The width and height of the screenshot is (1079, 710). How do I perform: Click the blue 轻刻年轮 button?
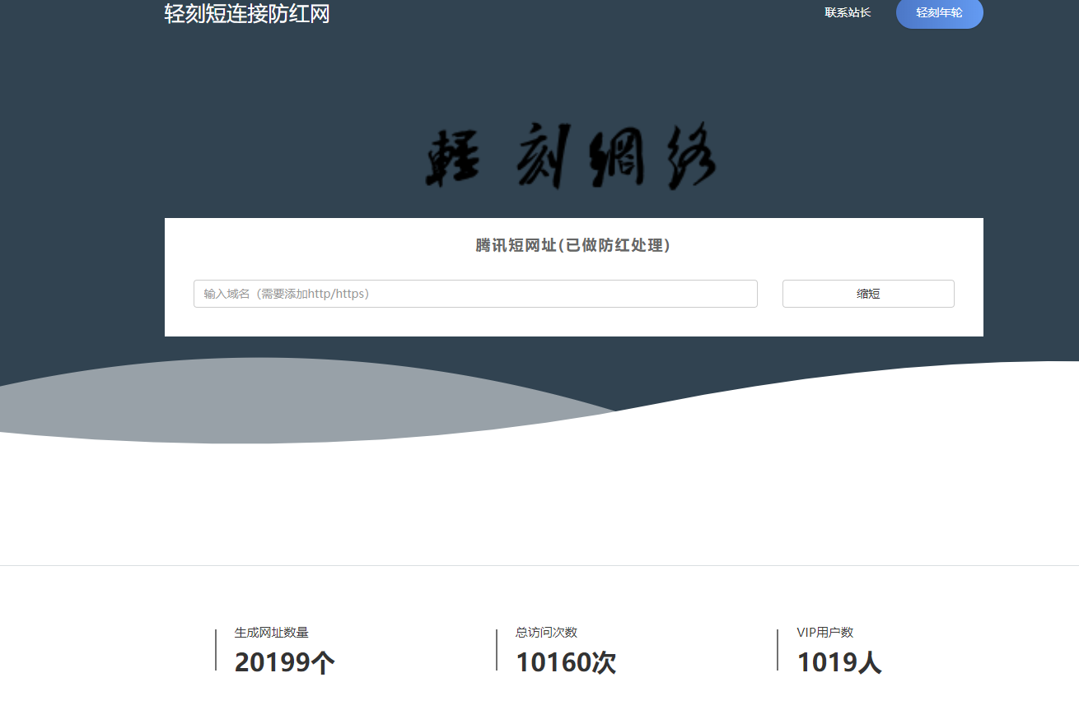point(939,13)
